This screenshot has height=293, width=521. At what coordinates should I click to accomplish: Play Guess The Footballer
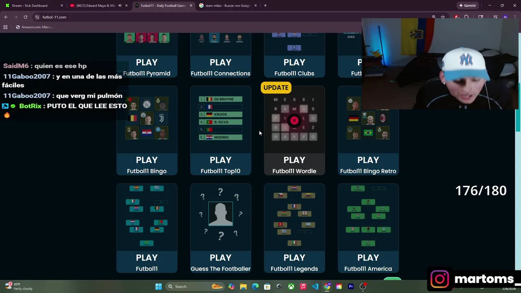coord(220,258)
